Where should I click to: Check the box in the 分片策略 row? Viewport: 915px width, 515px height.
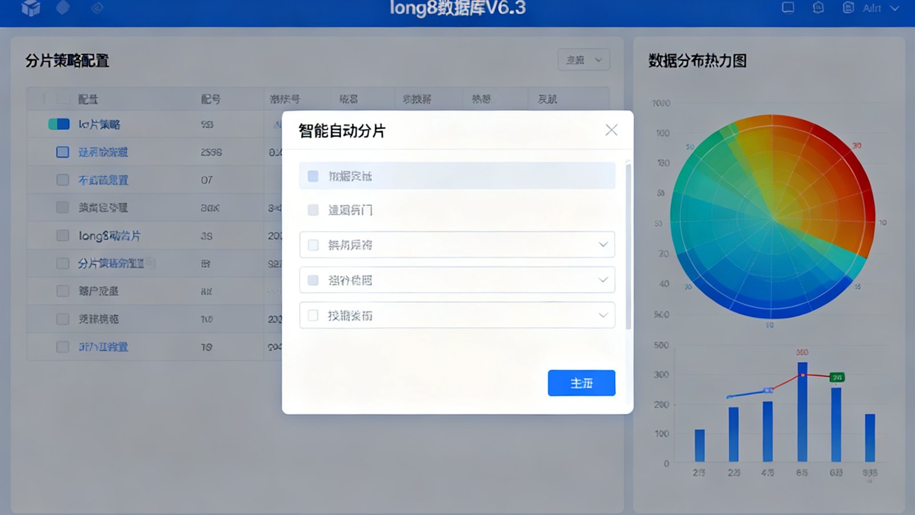(62, 263)
